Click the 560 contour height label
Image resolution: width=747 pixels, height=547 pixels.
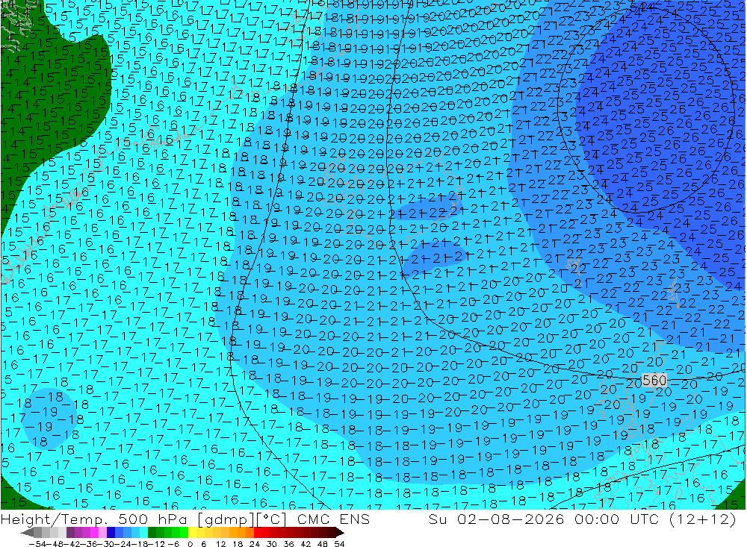click(x=654, y=380)
